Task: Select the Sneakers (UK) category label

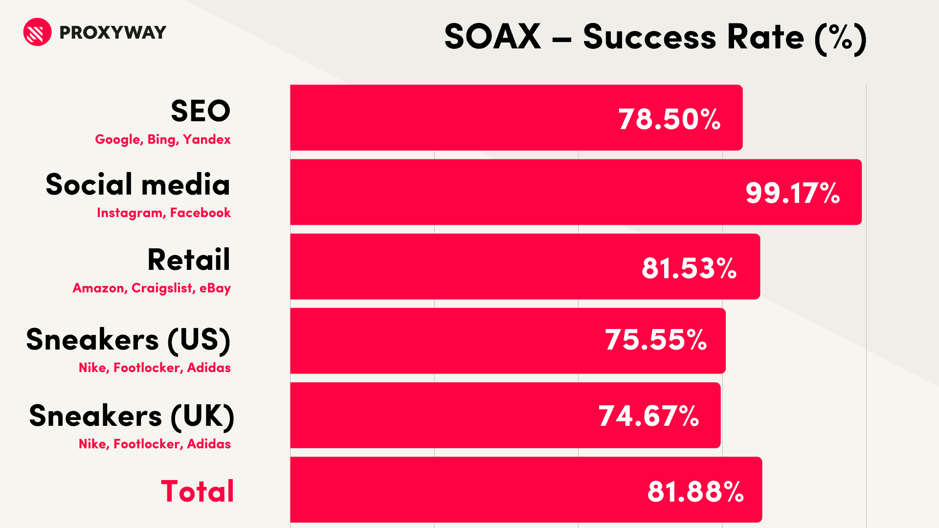Action: [132, 417]
